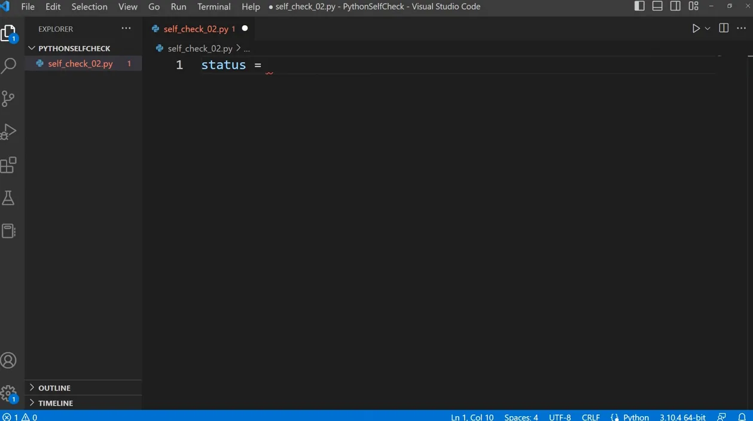Open Problems via errors and warnings indicator
The height and width of the screenshot is (421, 753).
(20, 417)
